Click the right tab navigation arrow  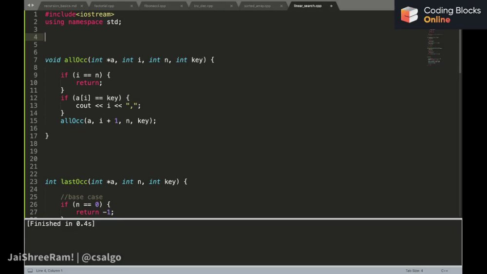click(33, 5)
